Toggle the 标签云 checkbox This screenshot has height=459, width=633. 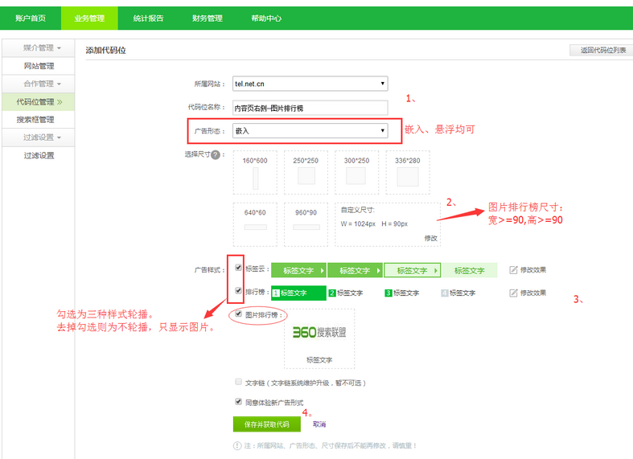[239, 268]
